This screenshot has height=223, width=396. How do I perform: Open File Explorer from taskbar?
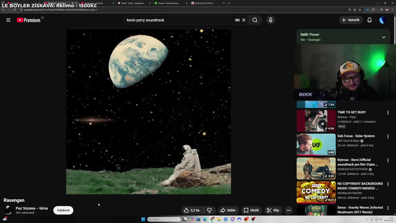click(x=219, y=219)
